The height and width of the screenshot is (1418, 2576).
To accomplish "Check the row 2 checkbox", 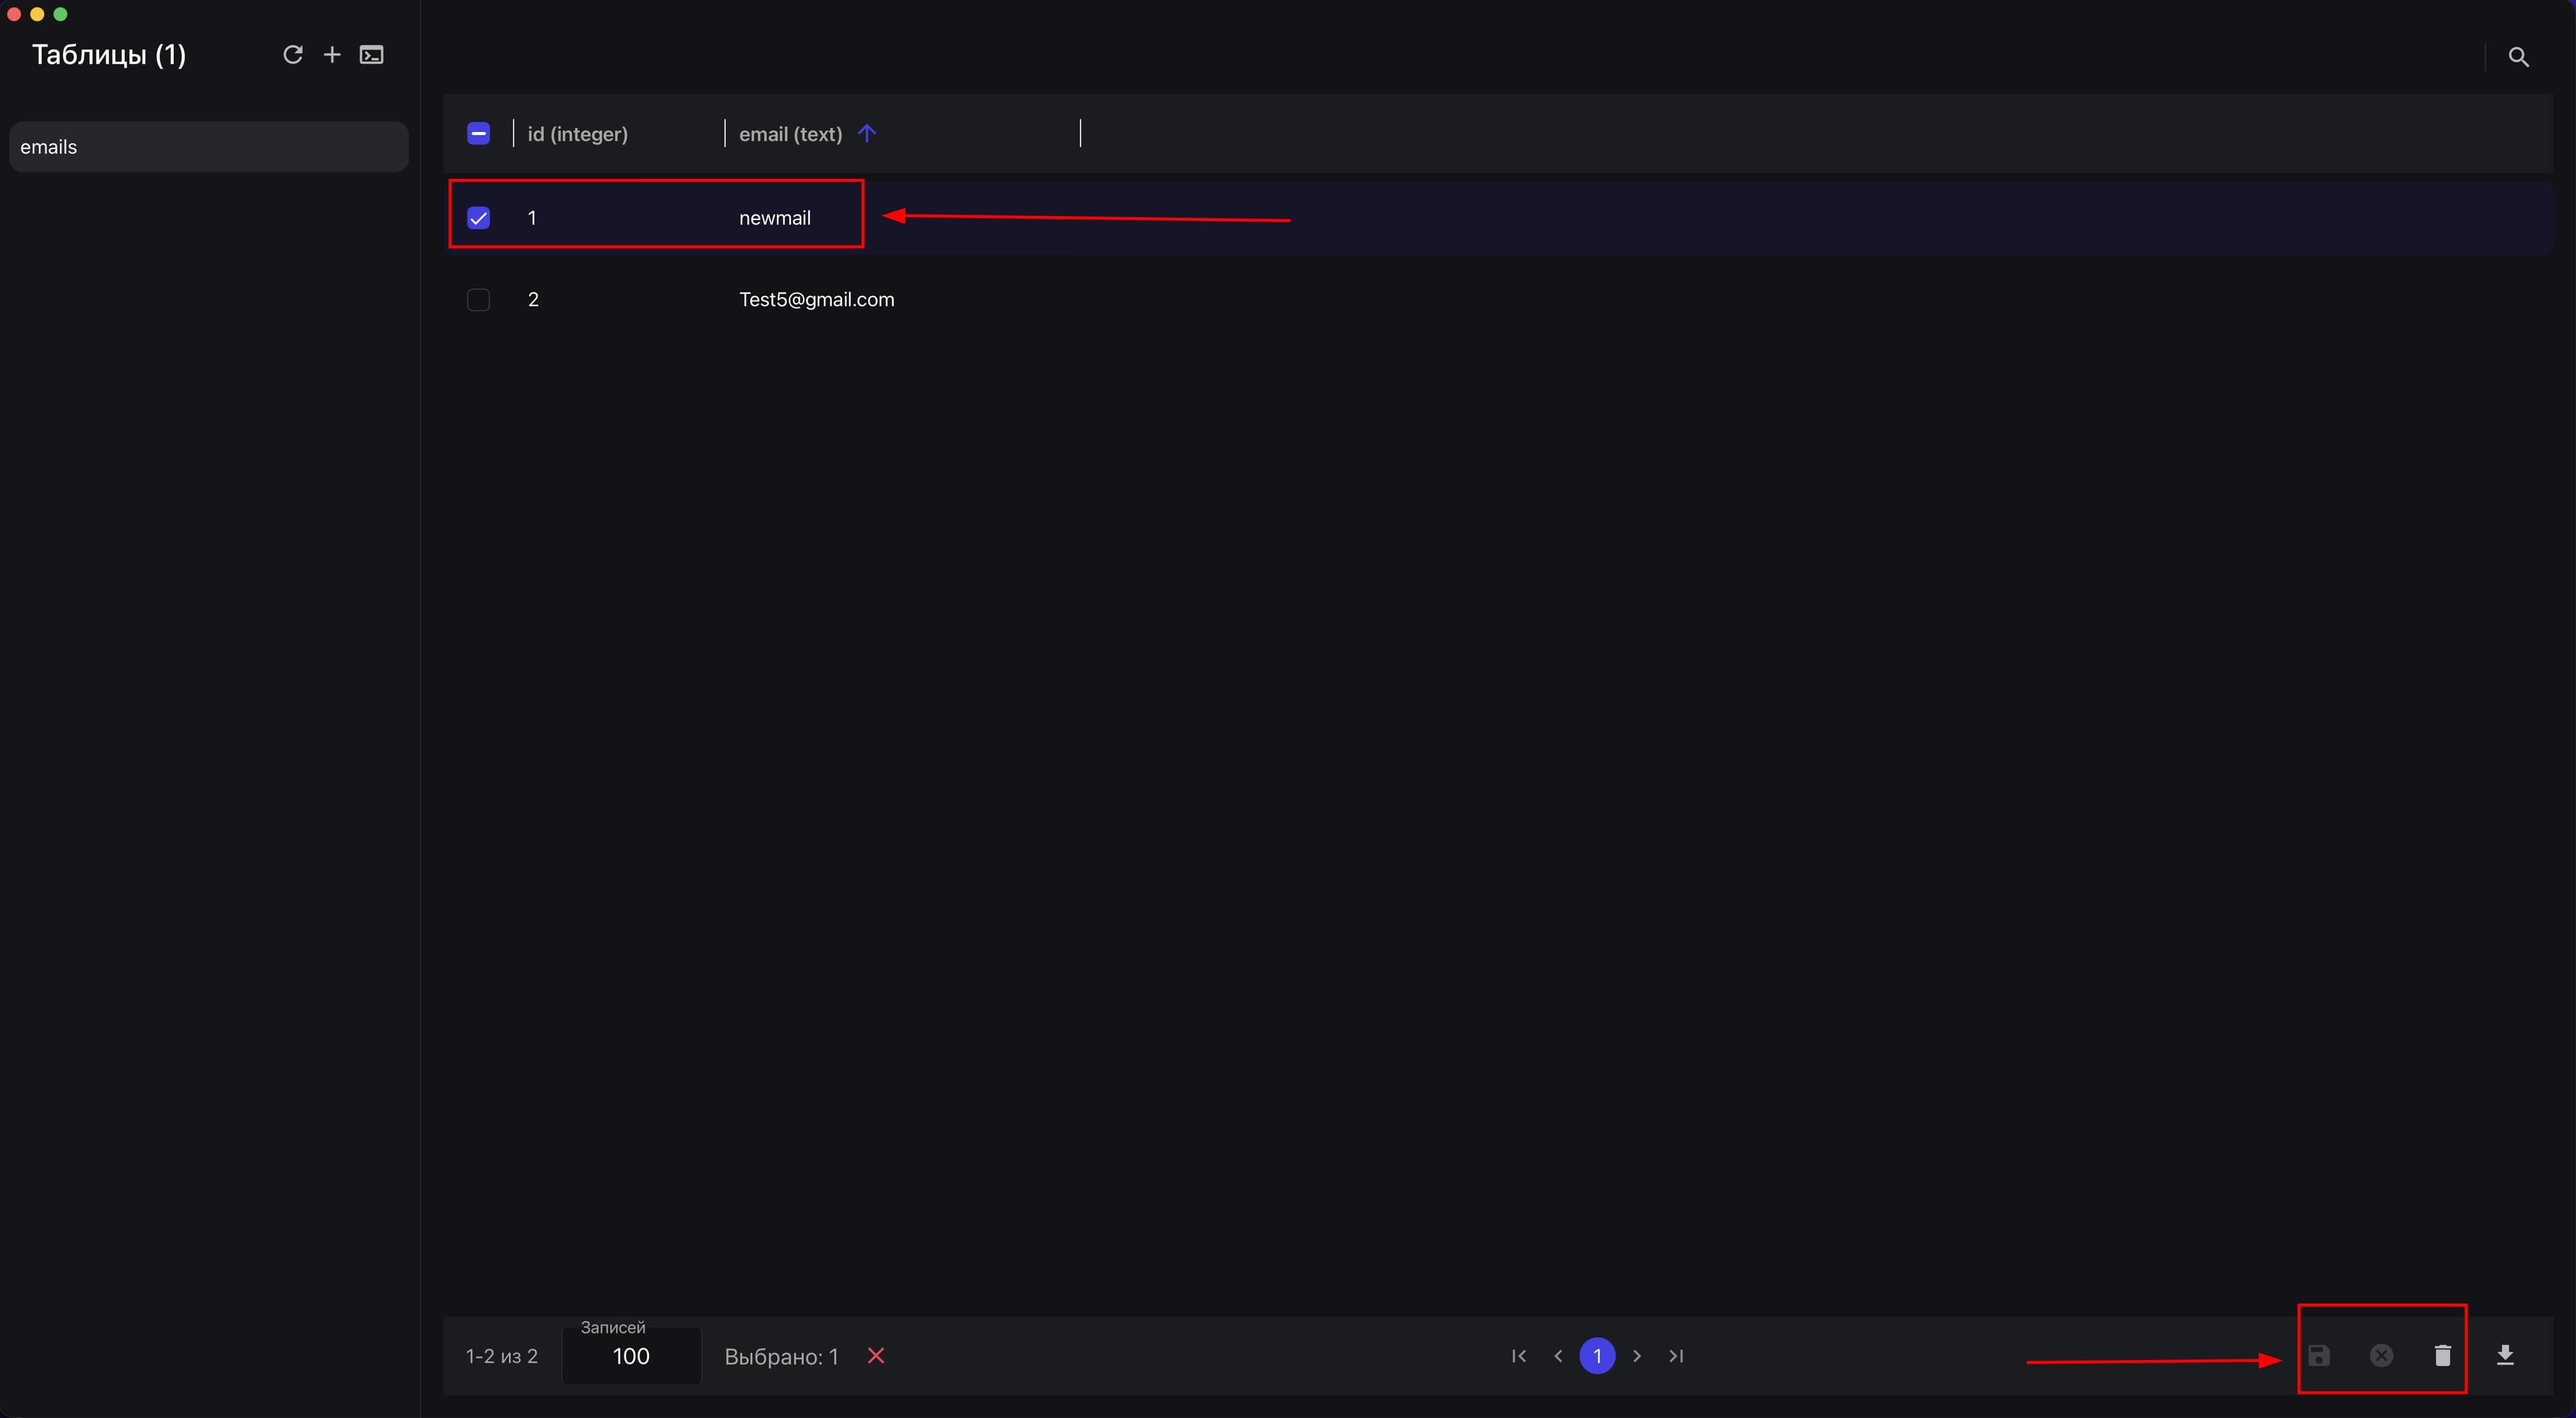I will [x=478, y=300].
